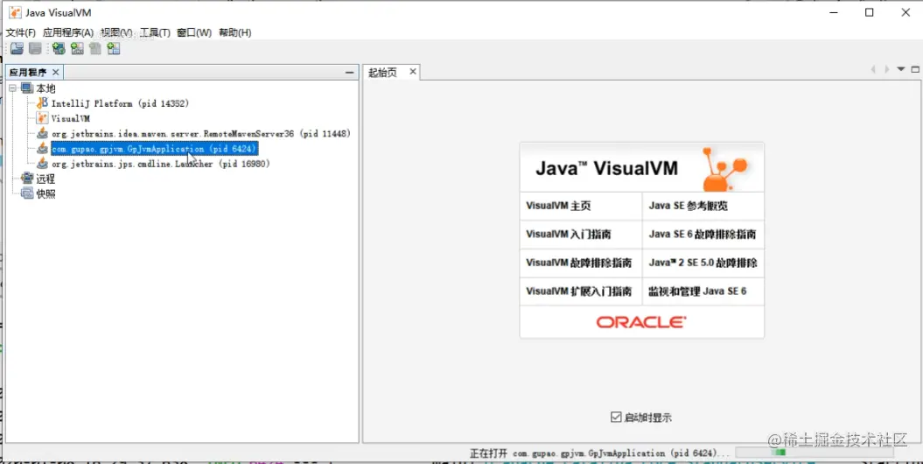
Task: Minimize the 应用程序 applications panel
Action: pos(349,72)
